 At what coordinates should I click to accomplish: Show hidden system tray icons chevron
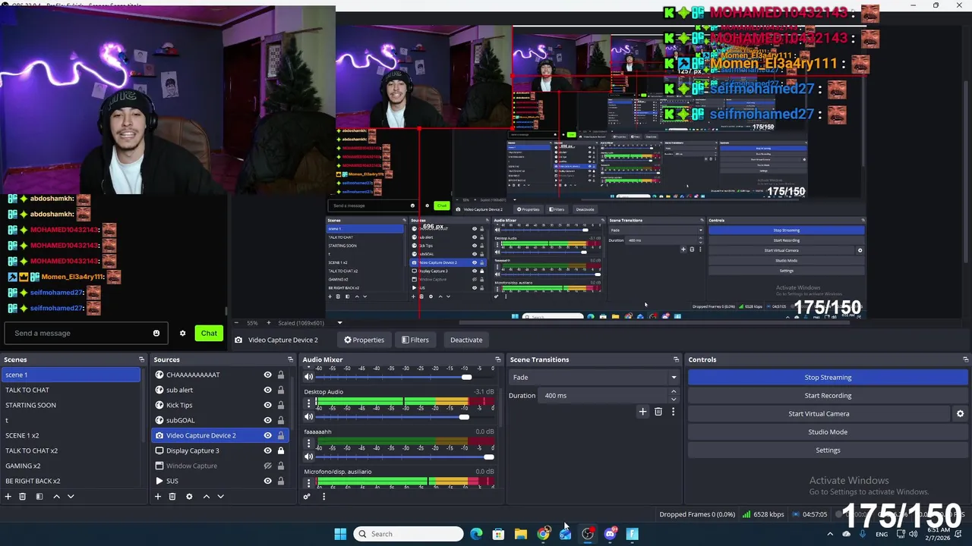click(829, 534)
